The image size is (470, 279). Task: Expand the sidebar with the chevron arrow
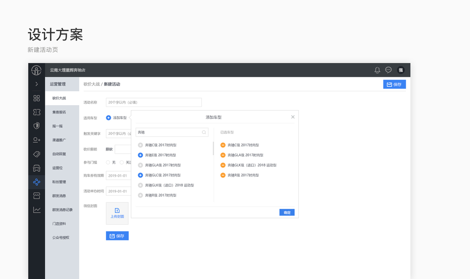tap(36, 84)
